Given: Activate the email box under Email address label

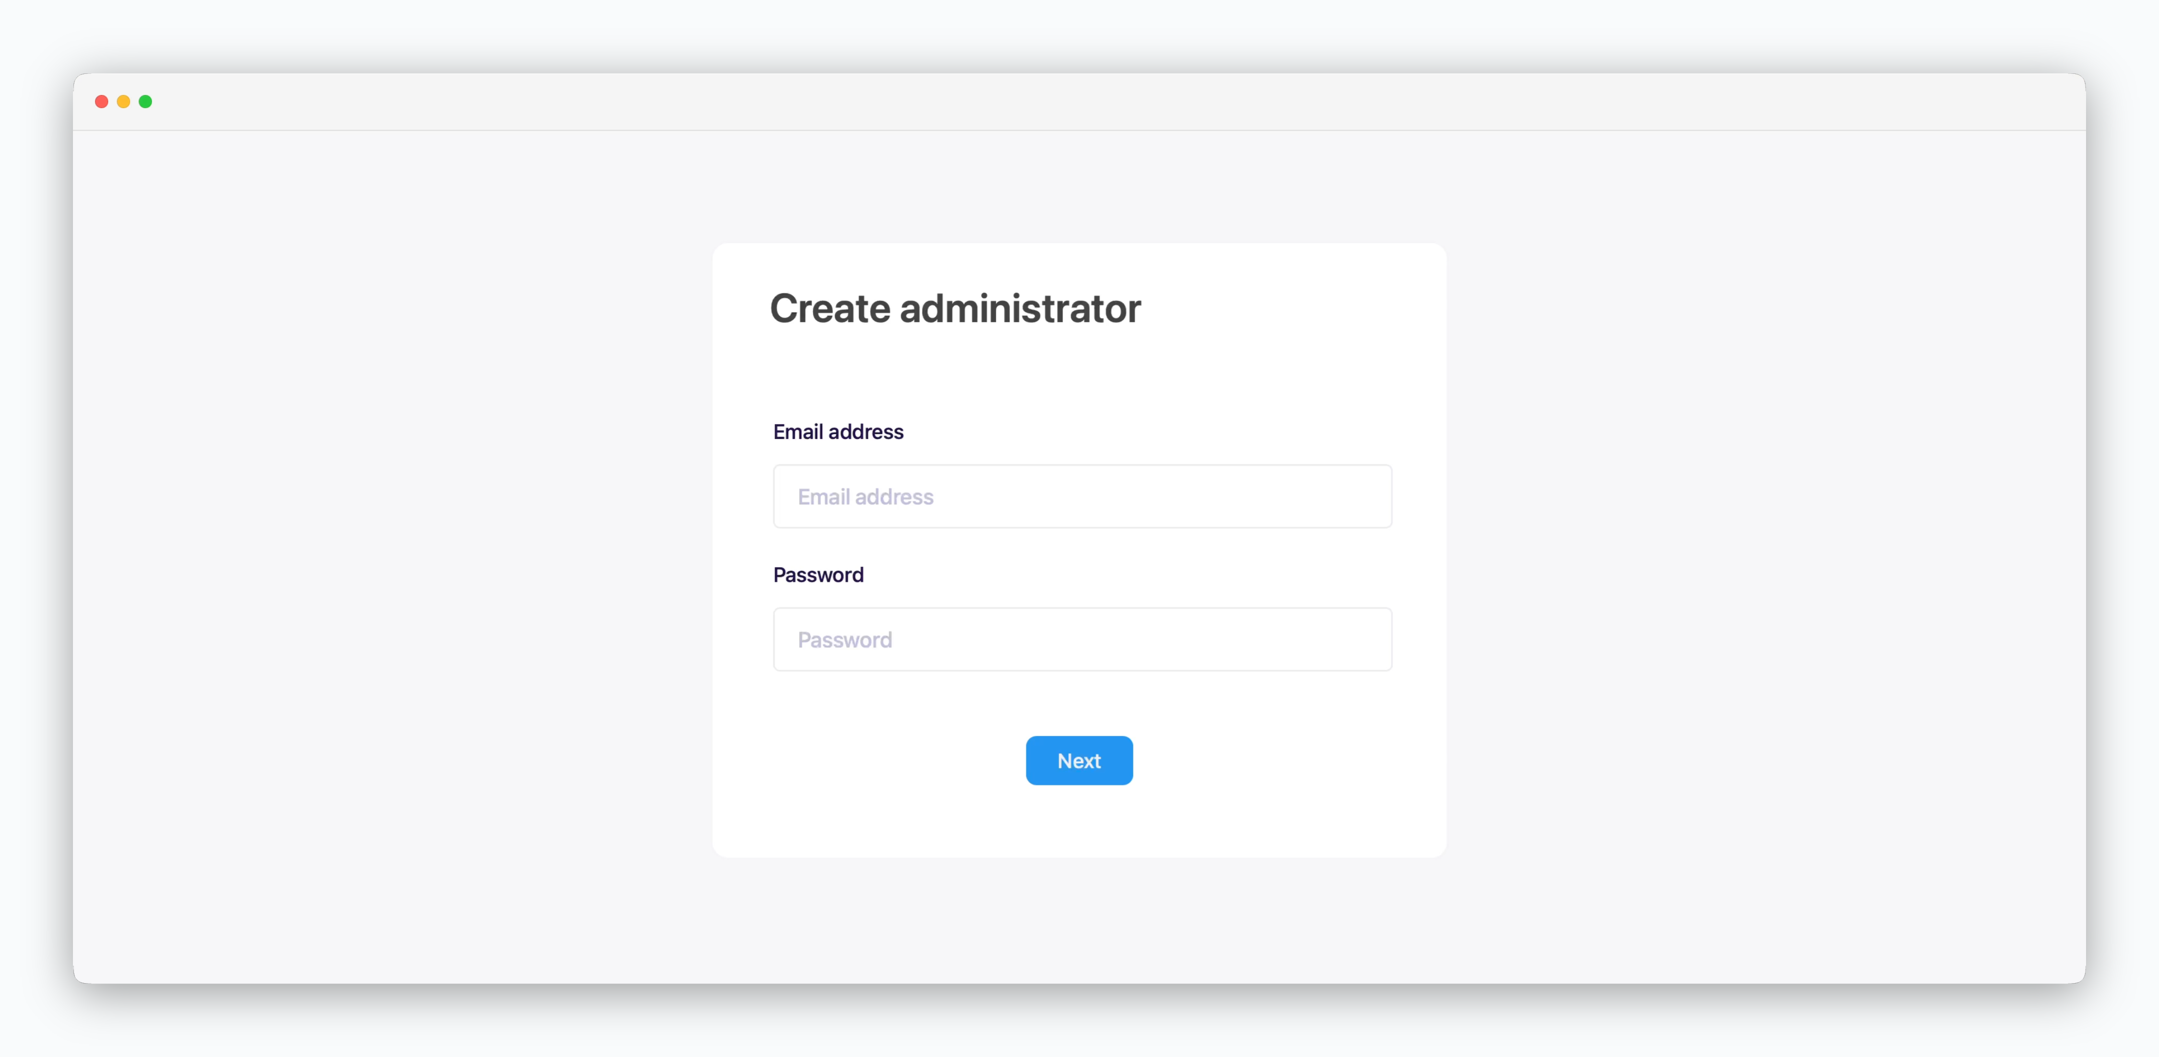Looking at the screenshot, I should coord(1082,497).
